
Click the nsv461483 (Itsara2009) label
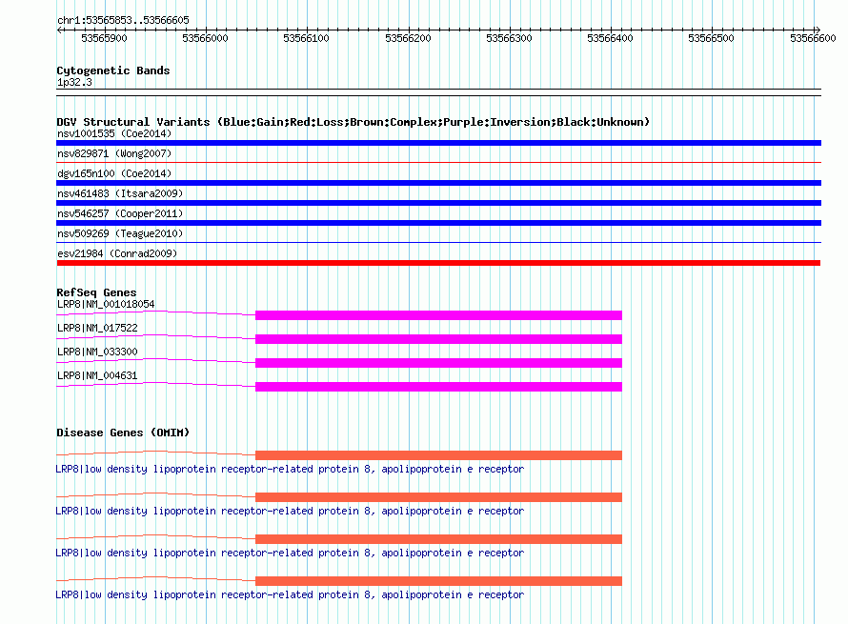click(120, 193)
